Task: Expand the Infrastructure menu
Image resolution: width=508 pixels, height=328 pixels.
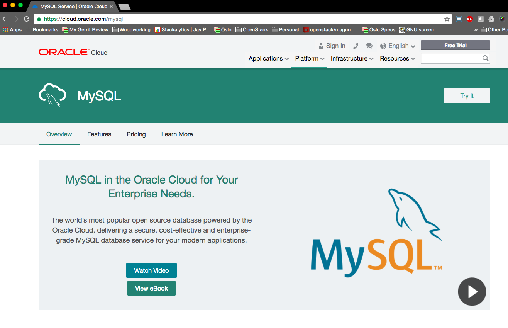Action: 352,58
